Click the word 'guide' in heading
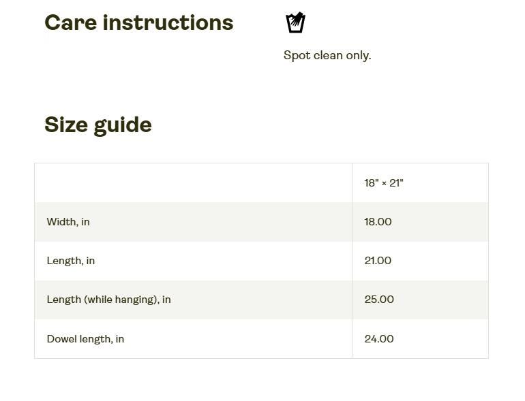 click(123, 126)
